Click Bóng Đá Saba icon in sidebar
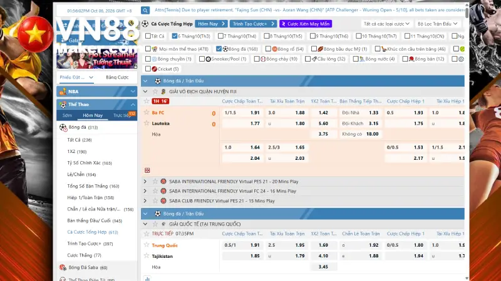The width and height of the screenshot is (501, 281). point(63,268)
